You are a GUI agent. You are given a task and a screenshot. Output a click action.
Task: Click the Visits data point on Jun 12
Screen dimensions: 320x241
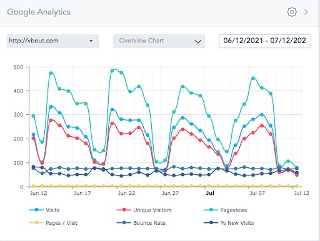pyautogui.click(x=33, y=135)
